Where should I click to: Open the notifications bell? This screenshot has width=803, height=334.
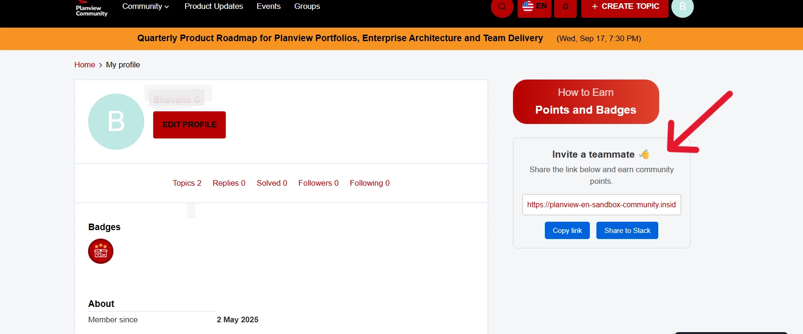coord(565,7)
